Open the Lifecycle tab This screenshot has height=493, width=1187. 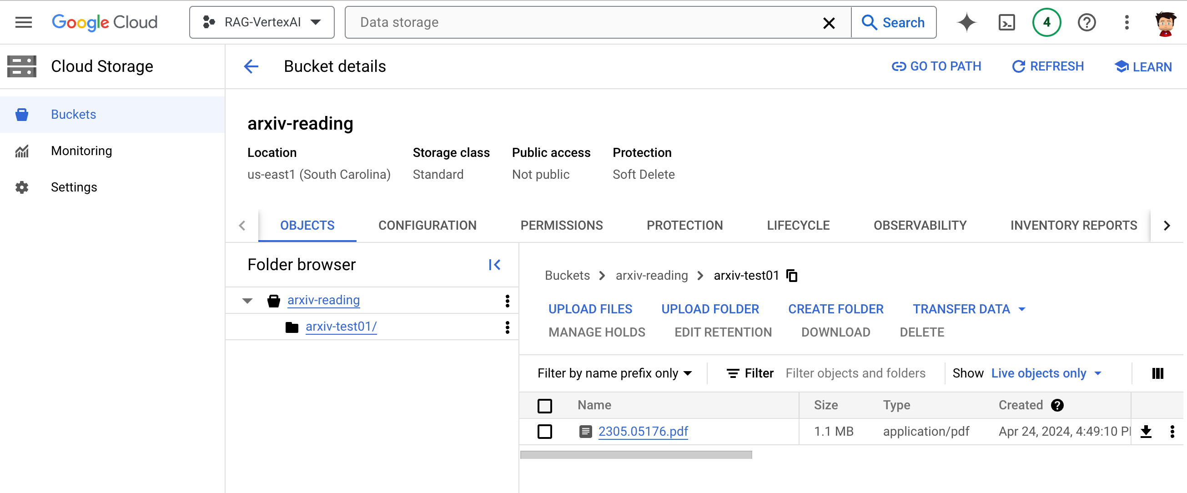click(x=798, y=225)
